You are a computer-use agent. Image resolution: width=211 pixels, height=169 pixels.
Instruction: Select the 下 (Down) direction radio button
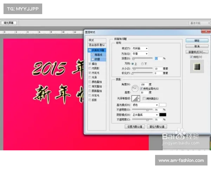click(x=142, y=64)
